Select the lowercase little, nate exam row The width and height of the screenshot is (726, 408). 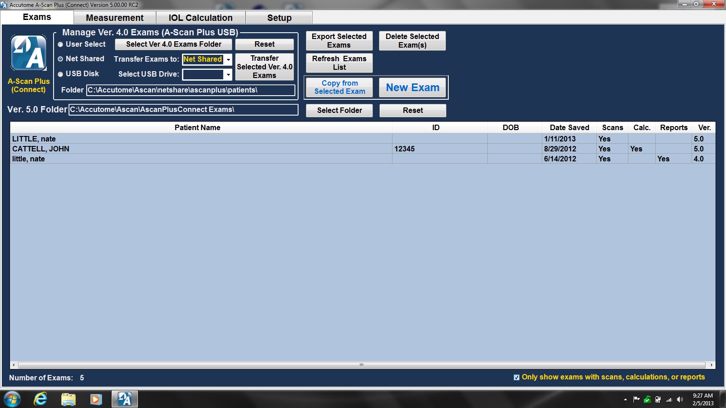point(363,159)
